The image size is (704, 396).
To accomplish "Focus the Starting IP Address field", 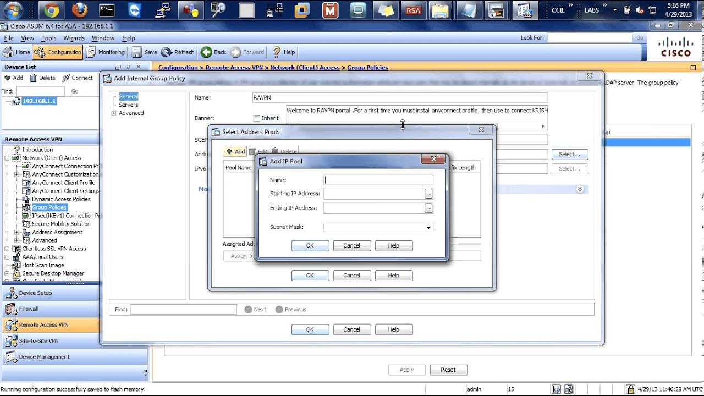I will point(374,194).
